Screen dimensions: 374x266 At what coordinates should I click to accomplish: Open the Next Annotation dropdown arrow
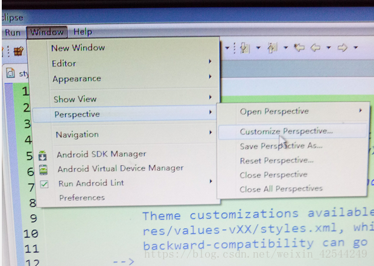pyautogui.click(x=258, y=48)
